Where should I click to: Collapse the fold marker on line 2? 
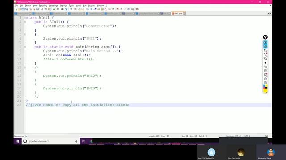point(25,22)
